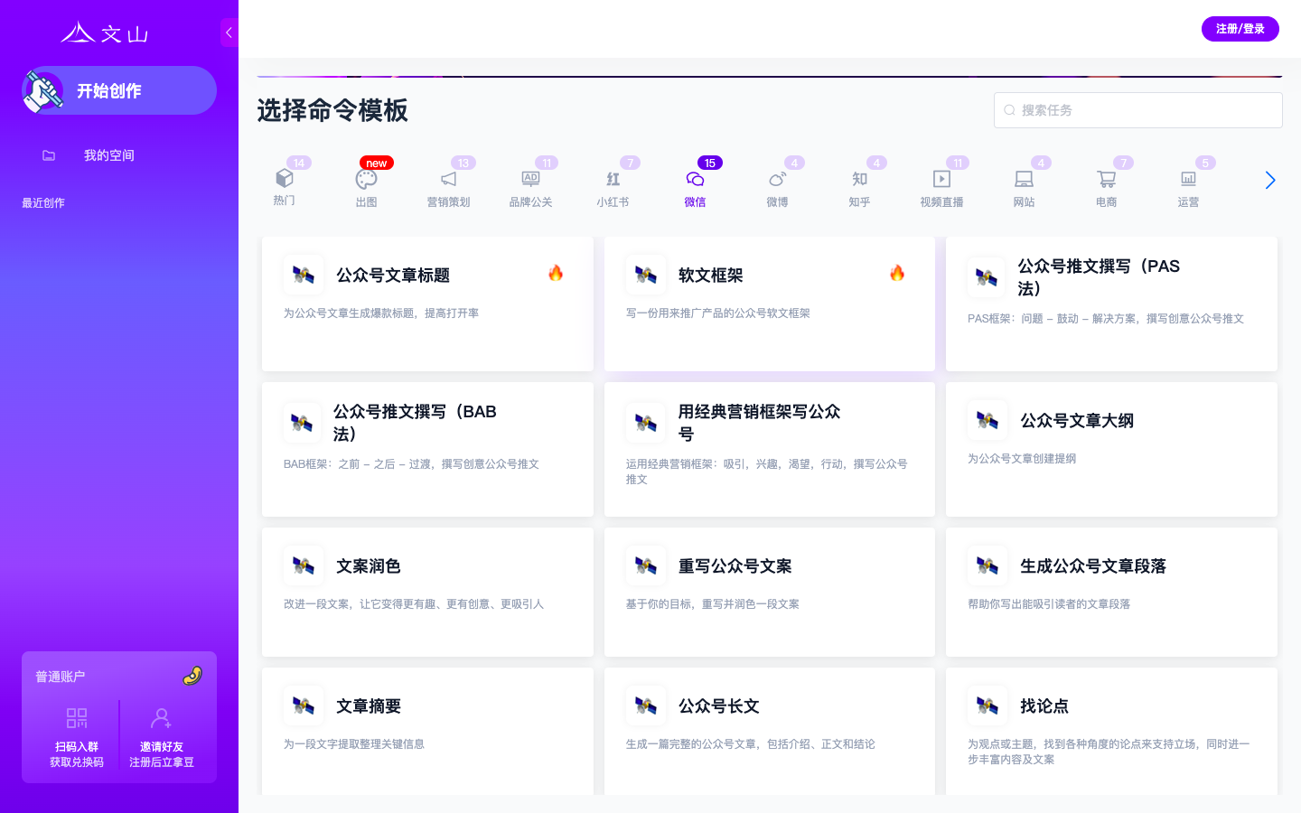Select the 营销策划 megaphone icon
Image resolution: width=1301 pixels, height=813 pixels.
(x=448, y=181)
